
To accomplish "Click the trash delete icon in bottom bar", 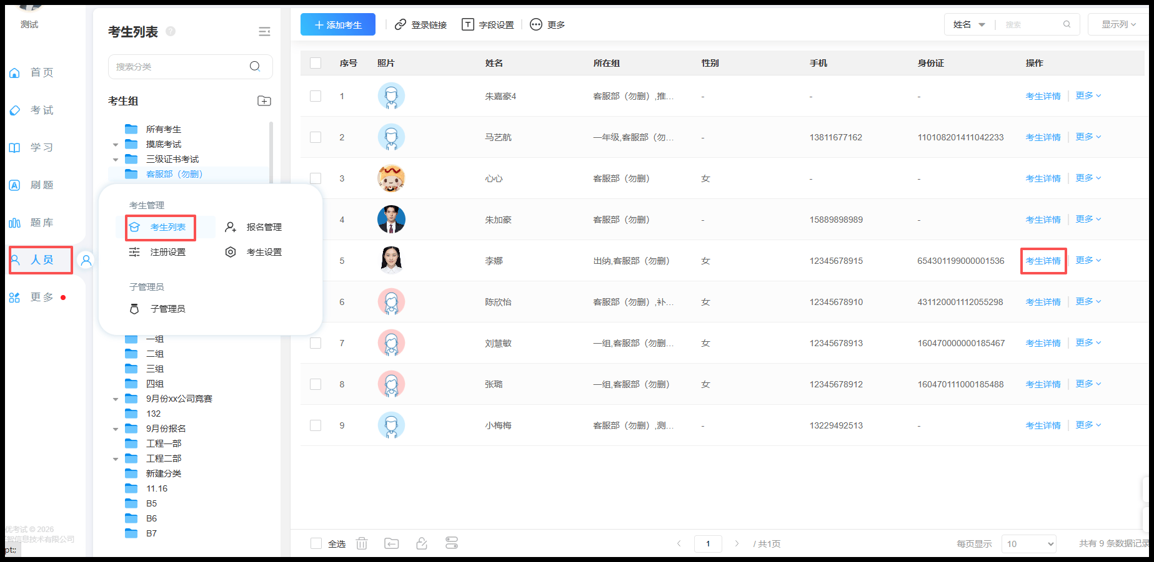I will tap(362, 543).
